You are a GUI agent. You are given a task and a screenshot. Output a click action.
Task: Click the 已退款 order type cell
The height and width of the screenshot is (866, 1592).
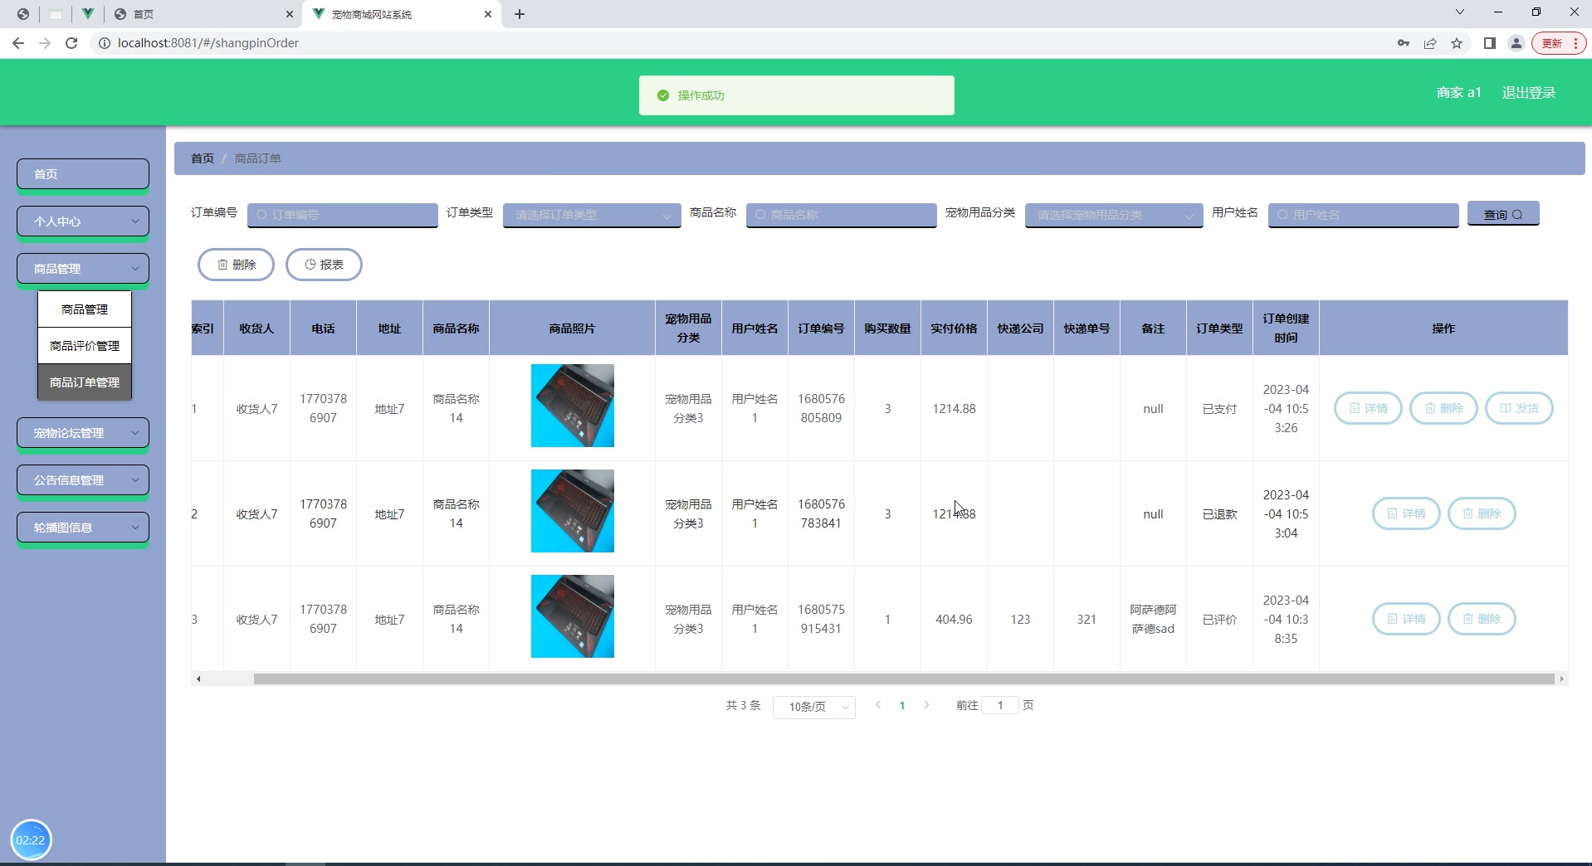1219,513
